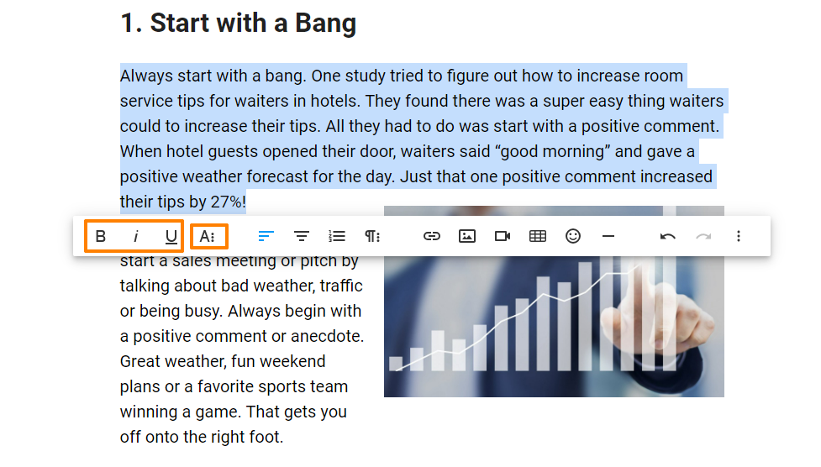This screenshot has height=467, width=821.
Task: Redo the undone edit
Action: coord(703,236)
